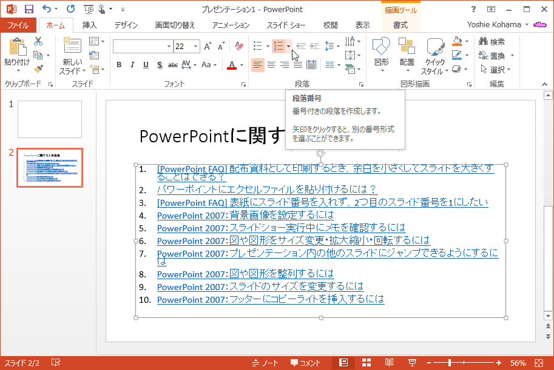Switch to the スライド ショー tab
The width and height of the screenshot is (554, 370).
[x=286, y=25]
